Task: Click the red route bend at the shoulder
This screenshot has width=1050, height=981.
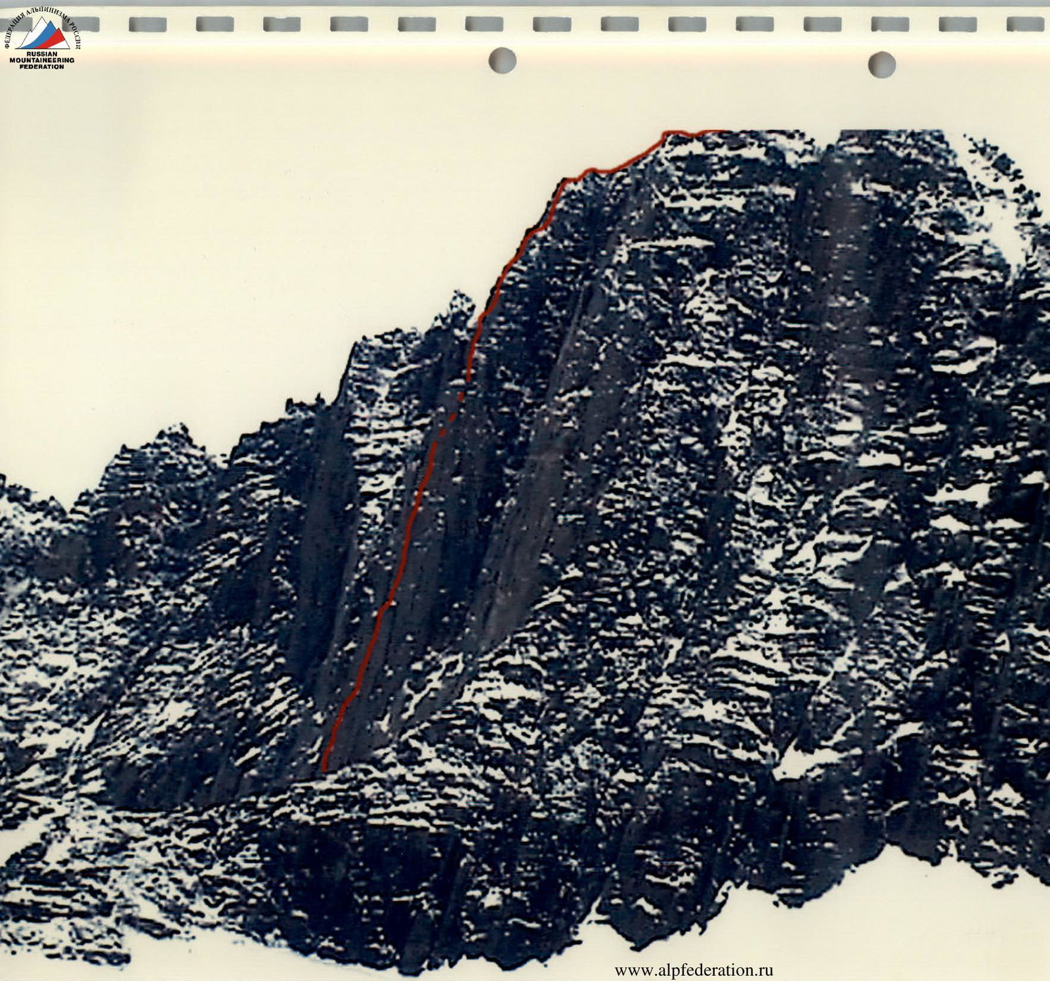Action: [564, 180]
